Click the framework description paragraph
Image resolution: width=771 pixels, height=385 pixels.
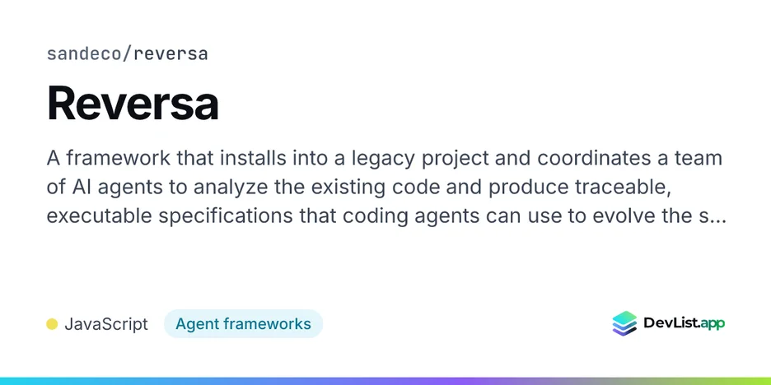(386, 187)
